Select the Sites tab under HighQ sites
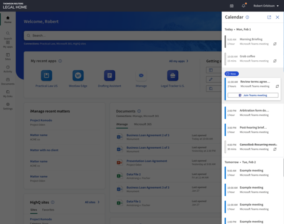 tap(33, 210)
